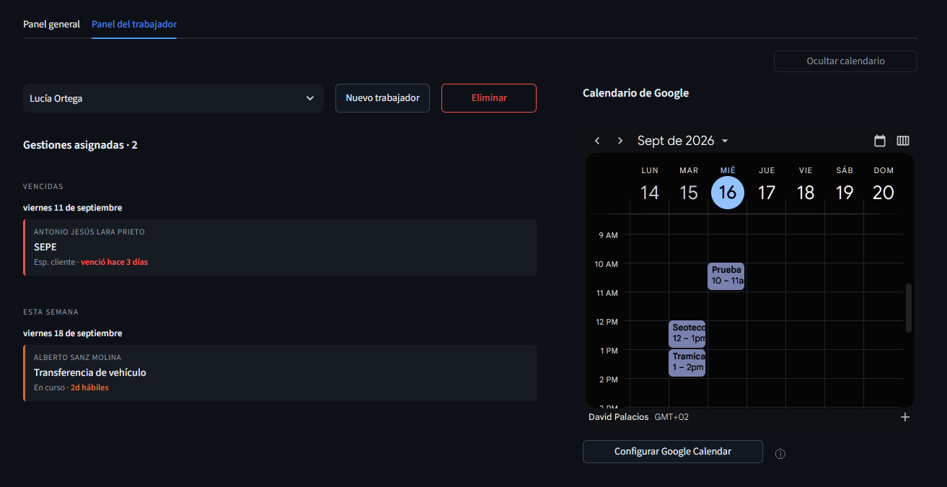Screen dimensions: 947x487
Task: Open Configurar Google Calendar
Action: 673,452
